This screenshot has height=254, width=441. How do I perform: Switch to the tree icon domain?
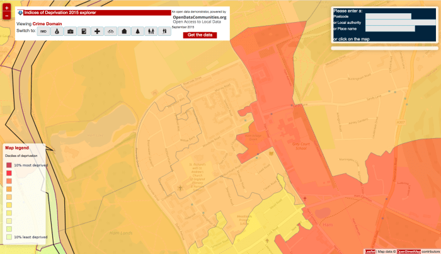pyautogui.click(x=137, y=31)
